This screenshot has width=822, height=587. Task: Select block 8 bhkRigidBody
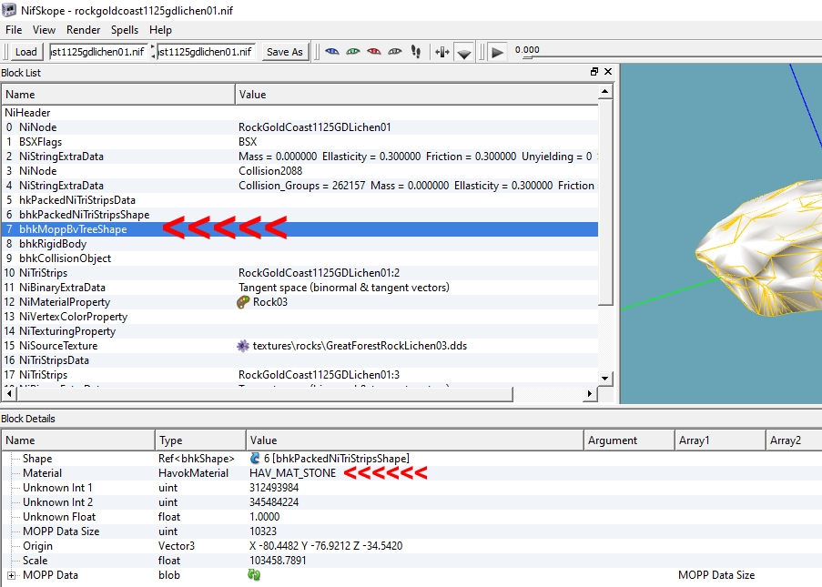(299, 244)
